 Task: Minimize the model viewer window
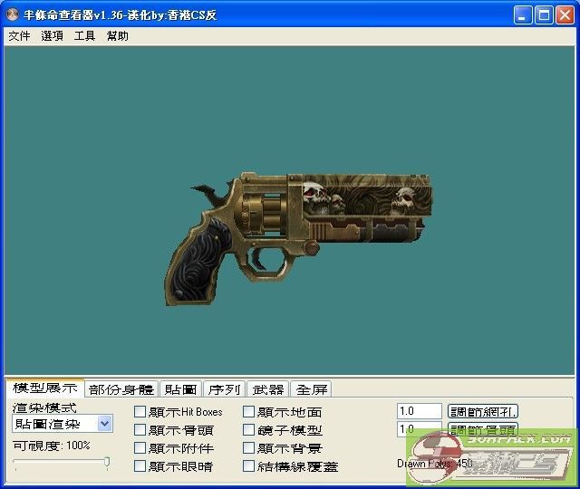point(522,15)
